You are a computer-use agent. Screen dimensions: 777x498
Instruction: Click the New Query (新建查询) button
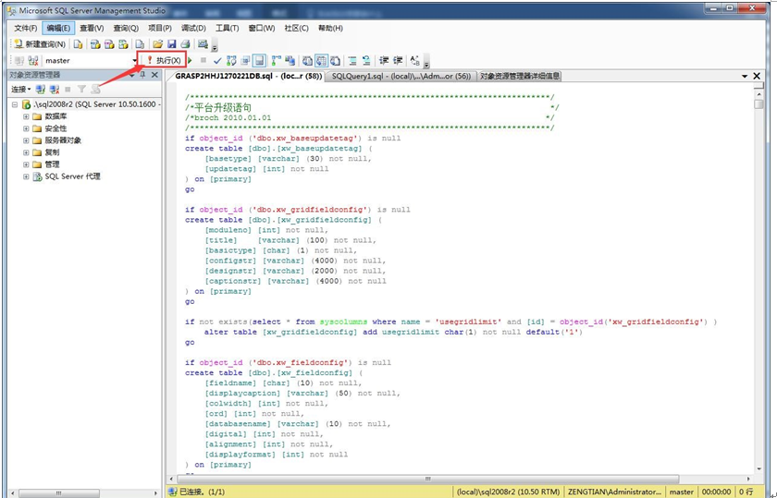tap(39, 43)
